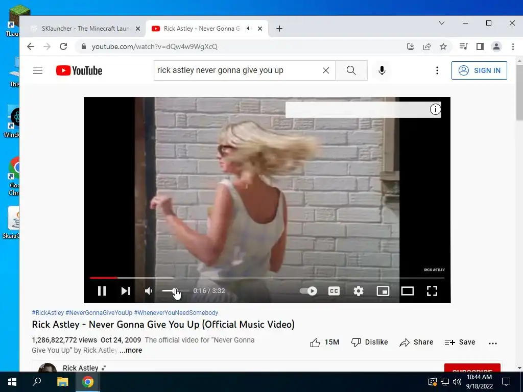Save video to playlist

coord(460,342)
